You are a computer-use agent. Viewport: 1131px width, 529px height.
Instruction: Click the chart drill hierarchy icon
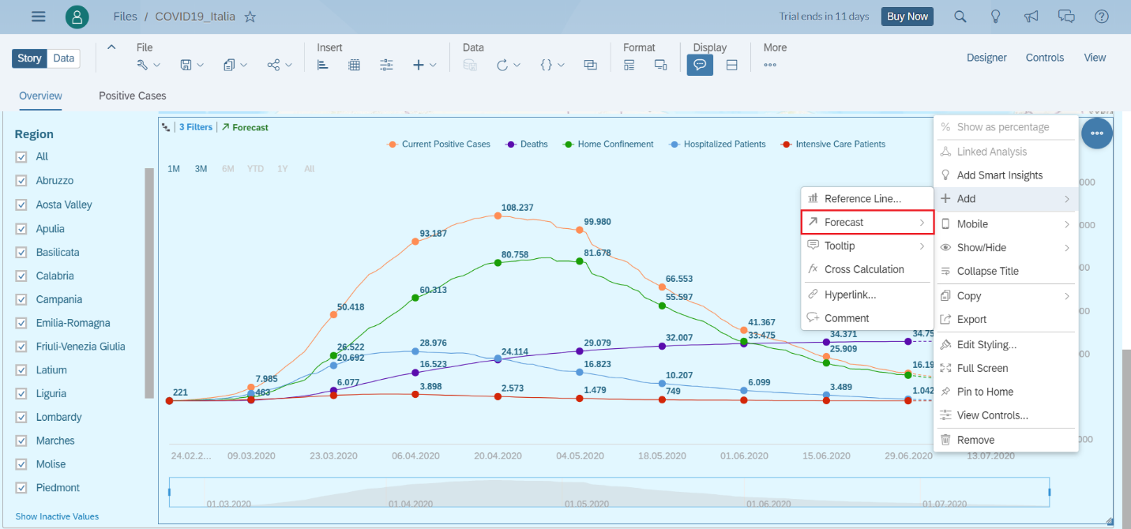[x=166, y=127]
